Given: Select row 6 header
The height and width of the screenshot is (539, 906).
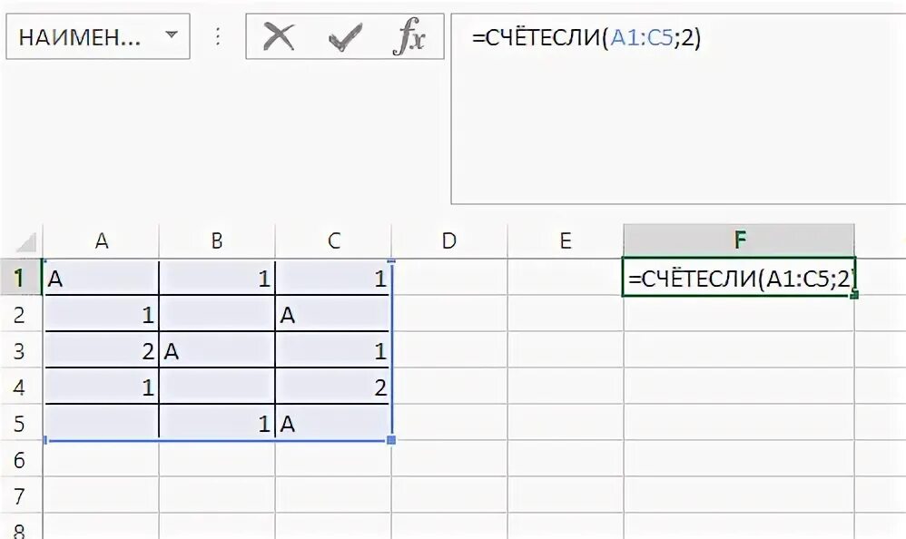Looking at the screenshot, I should (x=20, y=460).
